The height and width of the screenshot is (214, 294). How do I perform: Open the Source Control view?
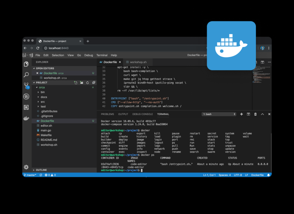tap(26, 85)
